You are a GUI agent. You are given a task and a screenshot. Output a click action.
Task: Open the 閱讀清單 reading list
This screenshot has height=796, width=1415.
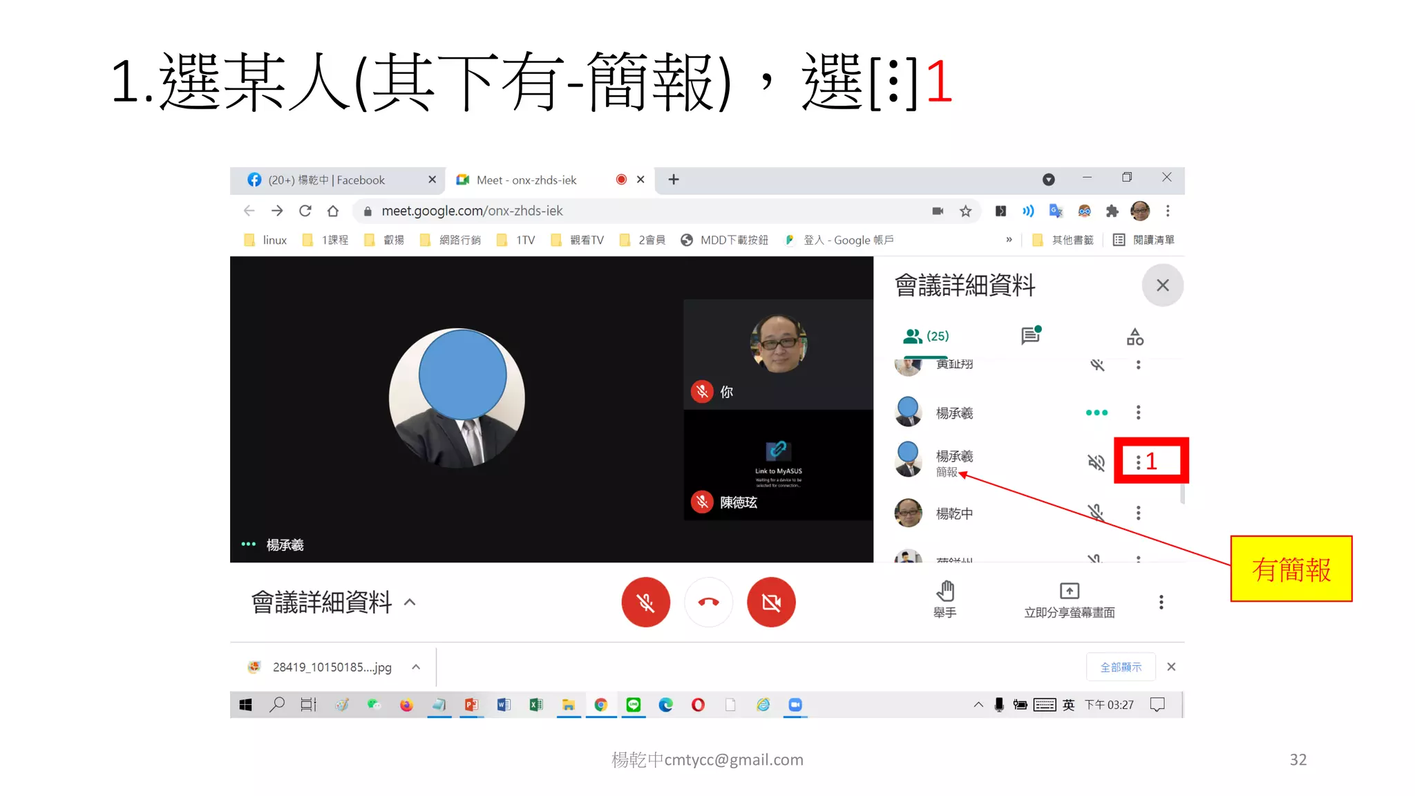click(1144, 240)
